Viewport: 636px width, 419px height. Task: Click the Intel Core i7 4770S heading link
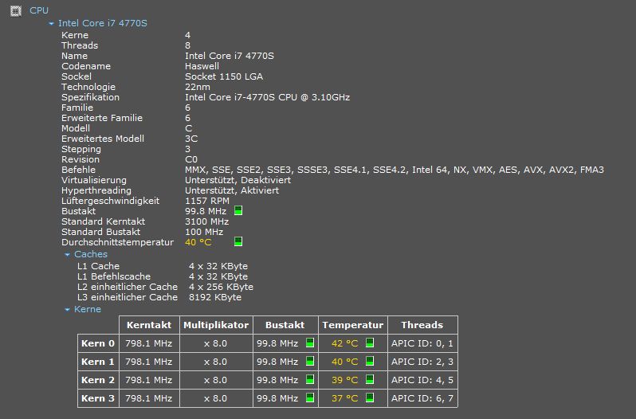point(103,23)
